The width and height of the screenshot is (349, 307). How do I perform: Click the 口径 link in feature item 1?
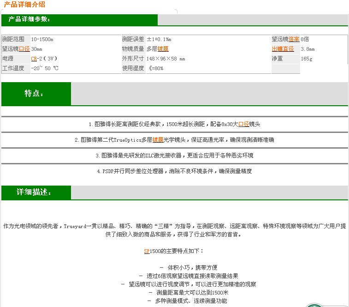pyautogui.click(x=243, y=124)
